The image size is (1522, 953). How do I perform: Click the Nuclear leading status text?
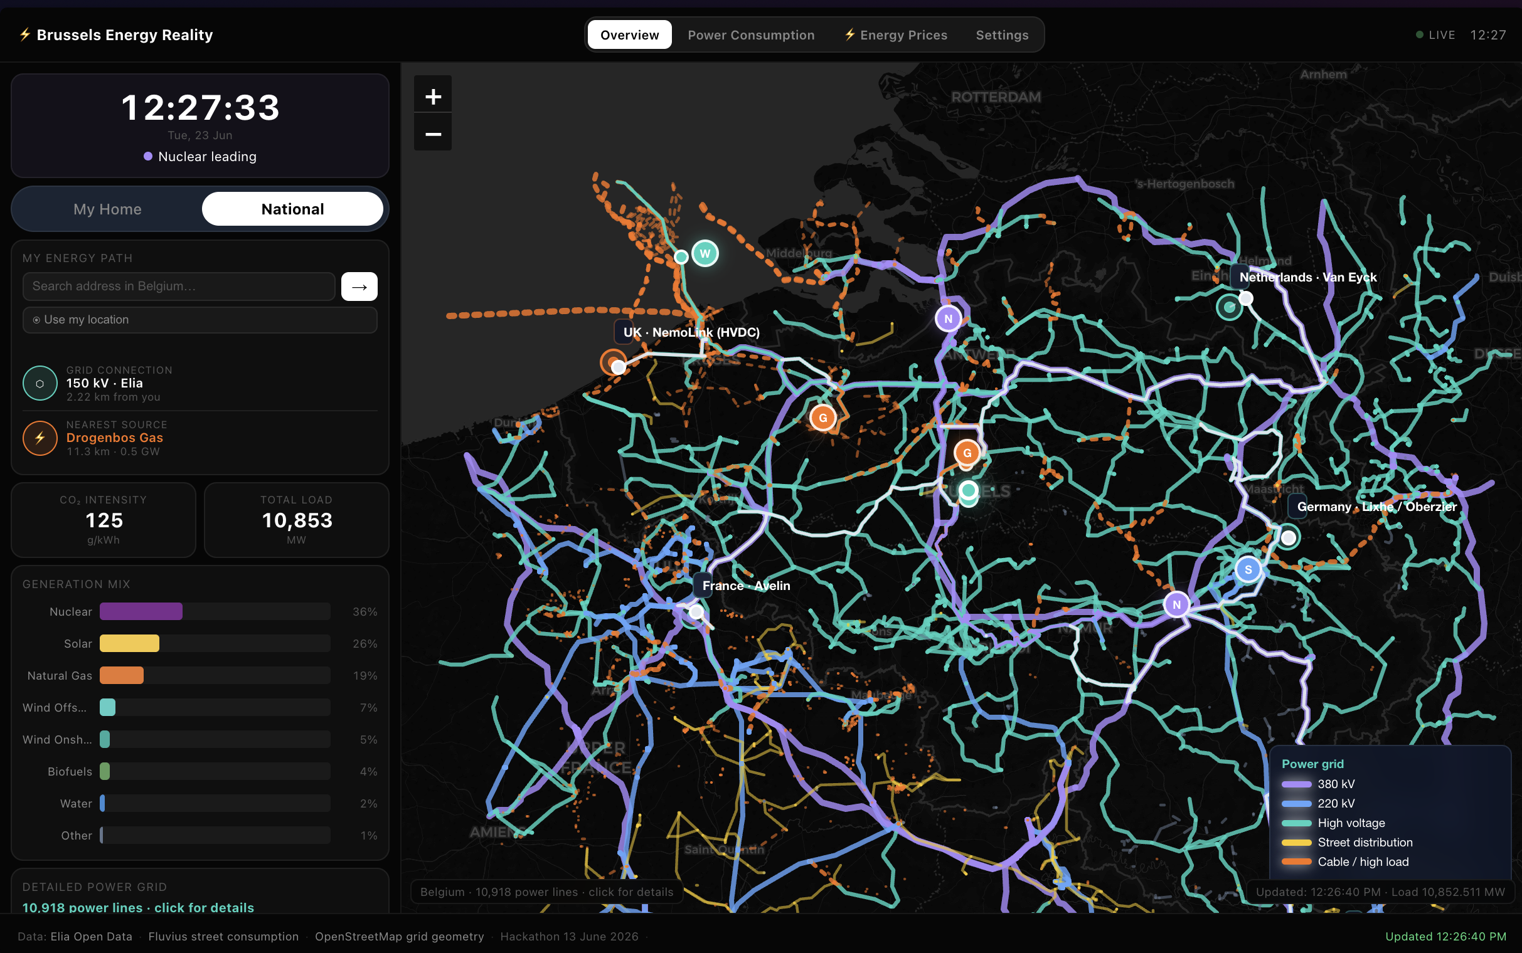pyautogui.click(x=208, y=156)
